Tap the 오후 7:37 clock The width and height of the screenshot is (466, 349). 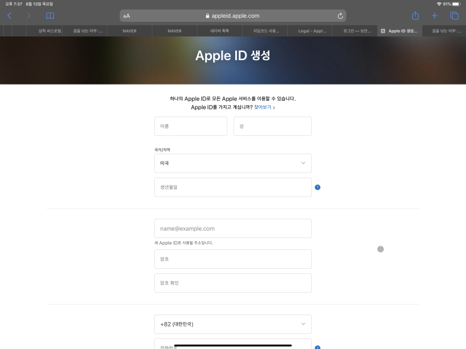point(14,4)
